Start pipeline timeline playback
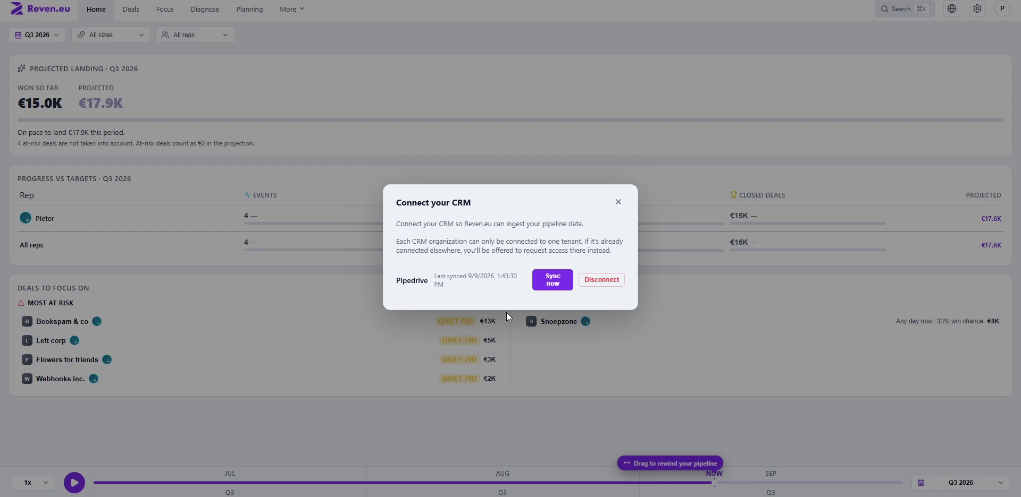This screenshot has height=497, width=1021. click(x=74, y=483)
